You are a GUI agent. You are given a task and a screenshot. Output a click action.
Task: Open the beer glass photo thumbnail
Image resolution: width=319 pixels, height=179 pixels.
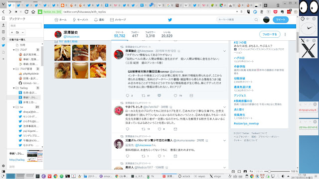(x=80, y=71)
